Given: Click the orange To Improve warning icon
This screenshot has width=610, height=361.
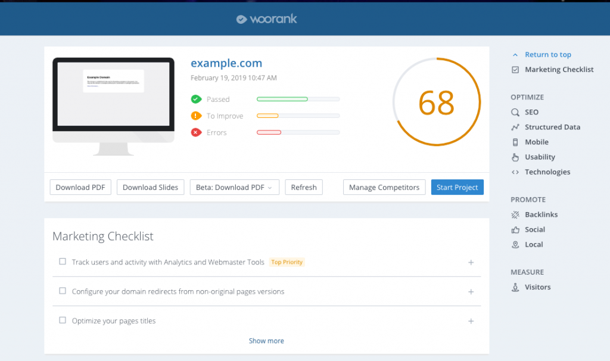Looking at the screenshot, I should [196, 116].
